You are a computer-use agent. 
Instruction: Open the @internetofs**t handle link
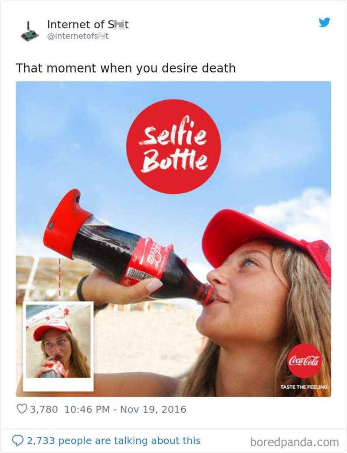78,36
